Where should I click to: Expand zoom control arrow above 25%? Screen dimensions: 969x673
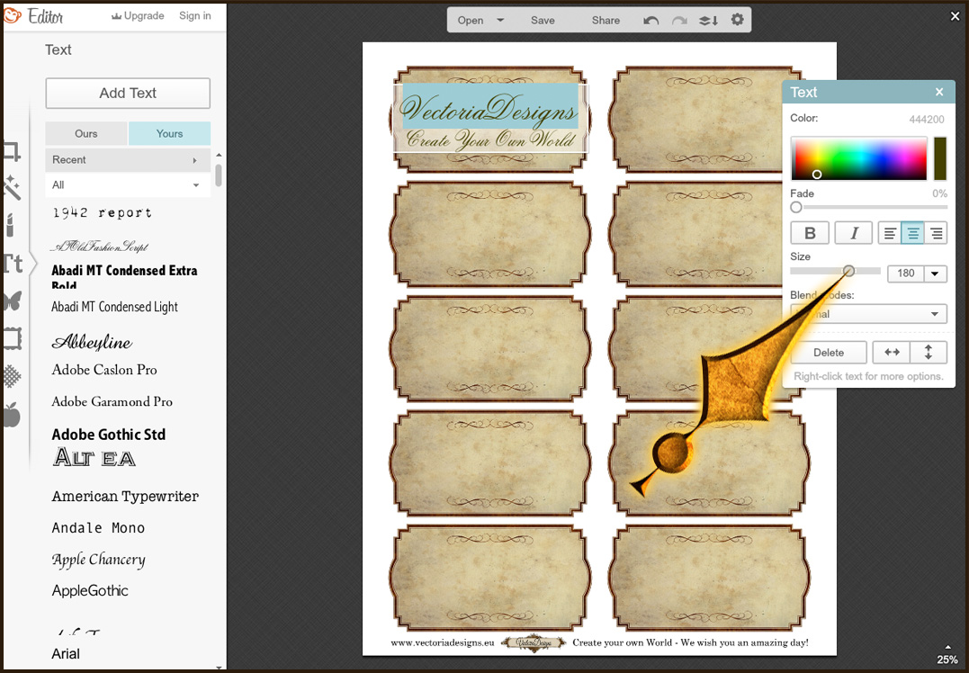(x=948, y=648)
